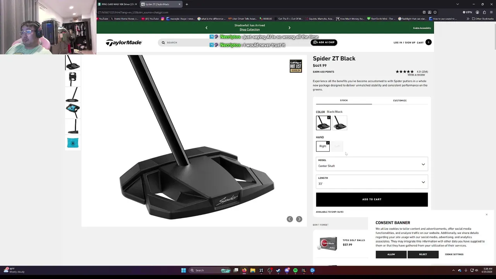Viewport: 496px width, 279px height.
Task: Open the browser extensions puzzle icon
Action: [x=484, y=12]
